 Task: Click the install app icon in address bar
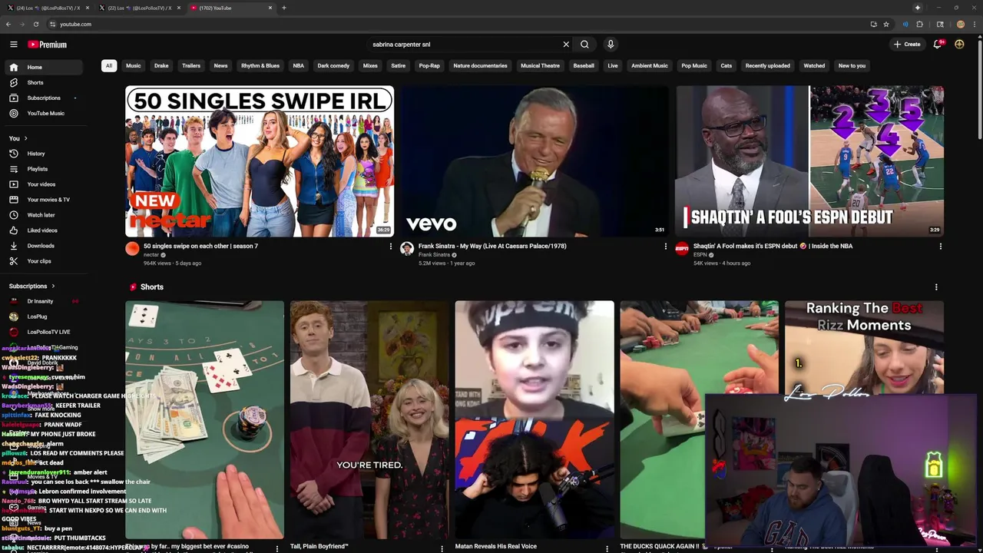[x=873, y=24]
